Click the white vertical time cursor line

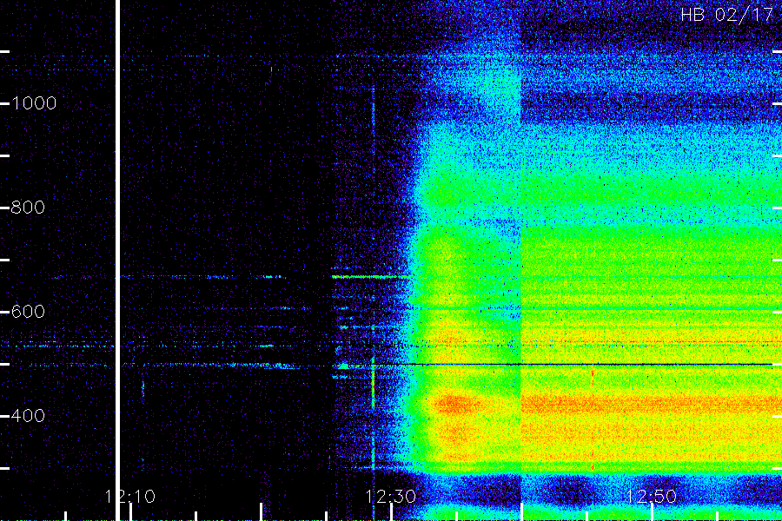pyautogui.click(x=117, y=260)
